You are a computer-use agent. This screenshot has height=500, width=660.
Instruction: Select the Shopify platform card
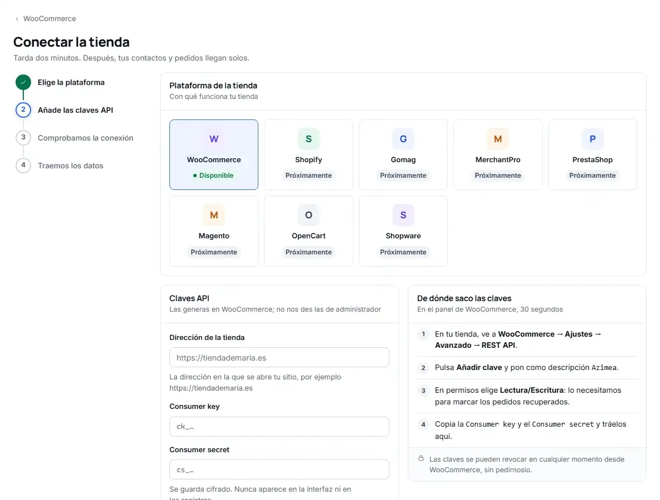(308, 154)
